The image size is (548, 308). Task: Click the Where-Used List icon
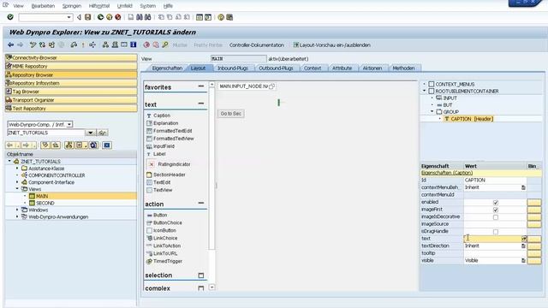point(92,44)
